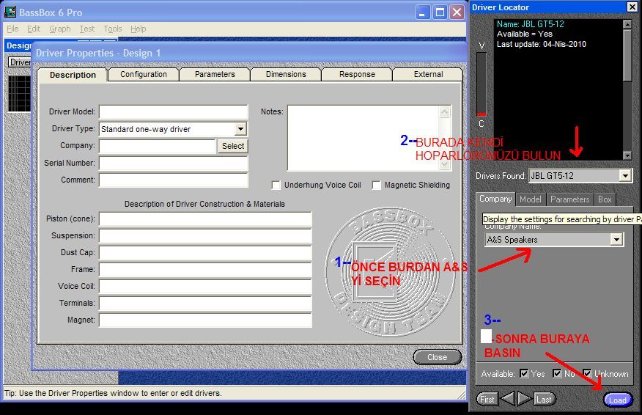642x415 pixels.
Task: Close the Driver Locator panel
Action: [x=632, y=7]
